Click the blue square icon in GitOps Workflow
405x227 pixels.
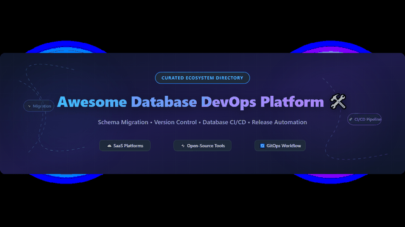point(262,146)
